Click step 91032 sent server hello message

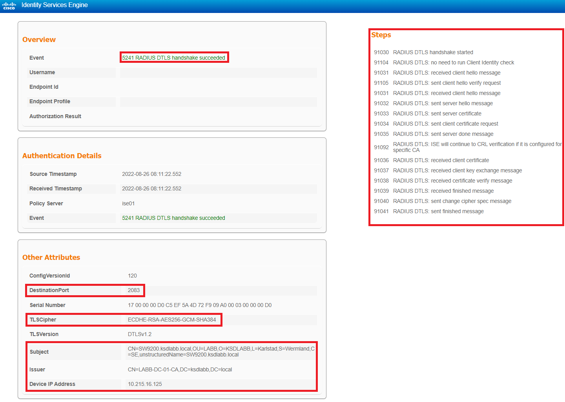[x=433, y=103]
